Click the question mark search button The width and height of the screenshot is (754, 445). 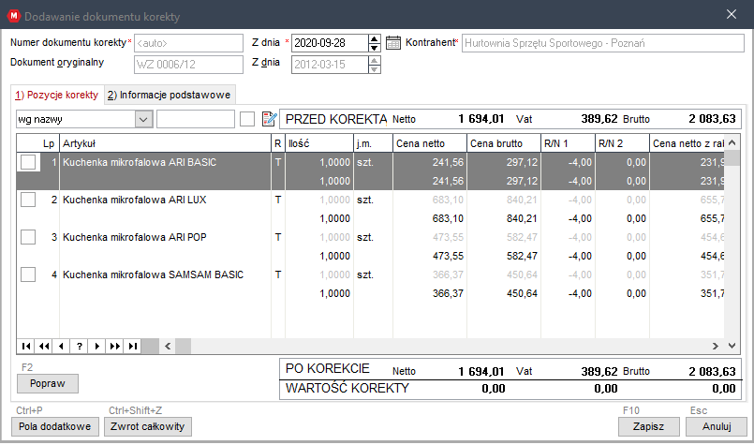[80, 346]
